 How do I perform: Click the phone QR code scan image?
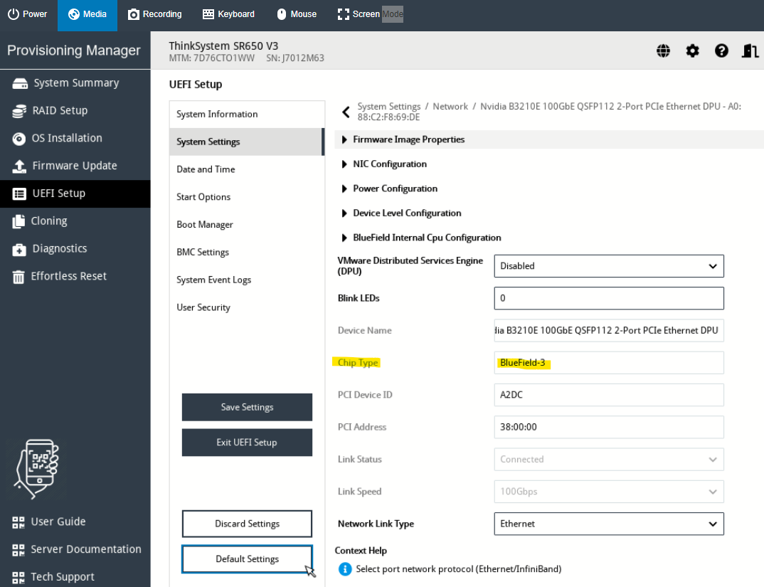[36, 468]
